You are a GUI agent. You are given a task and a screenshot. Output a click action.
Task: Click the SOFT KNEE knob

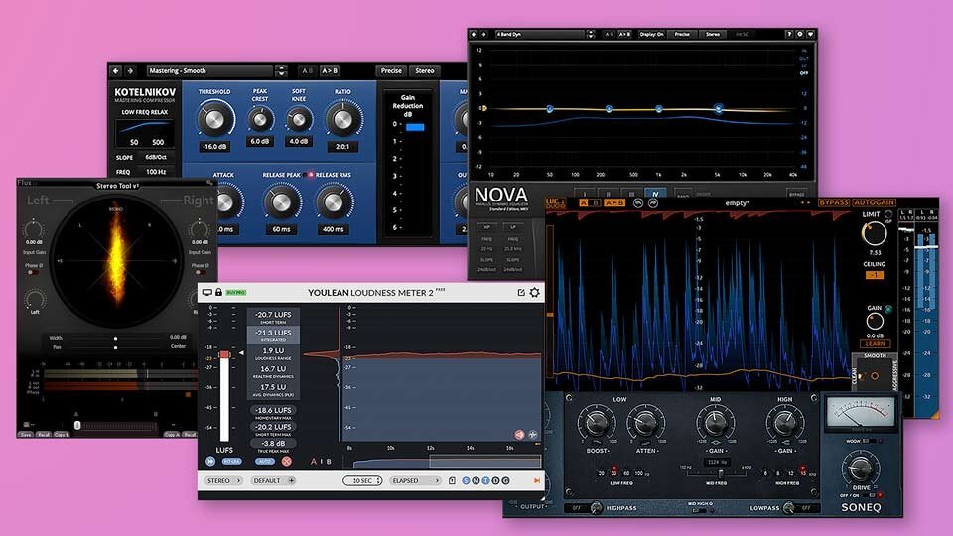pos(299,120)
